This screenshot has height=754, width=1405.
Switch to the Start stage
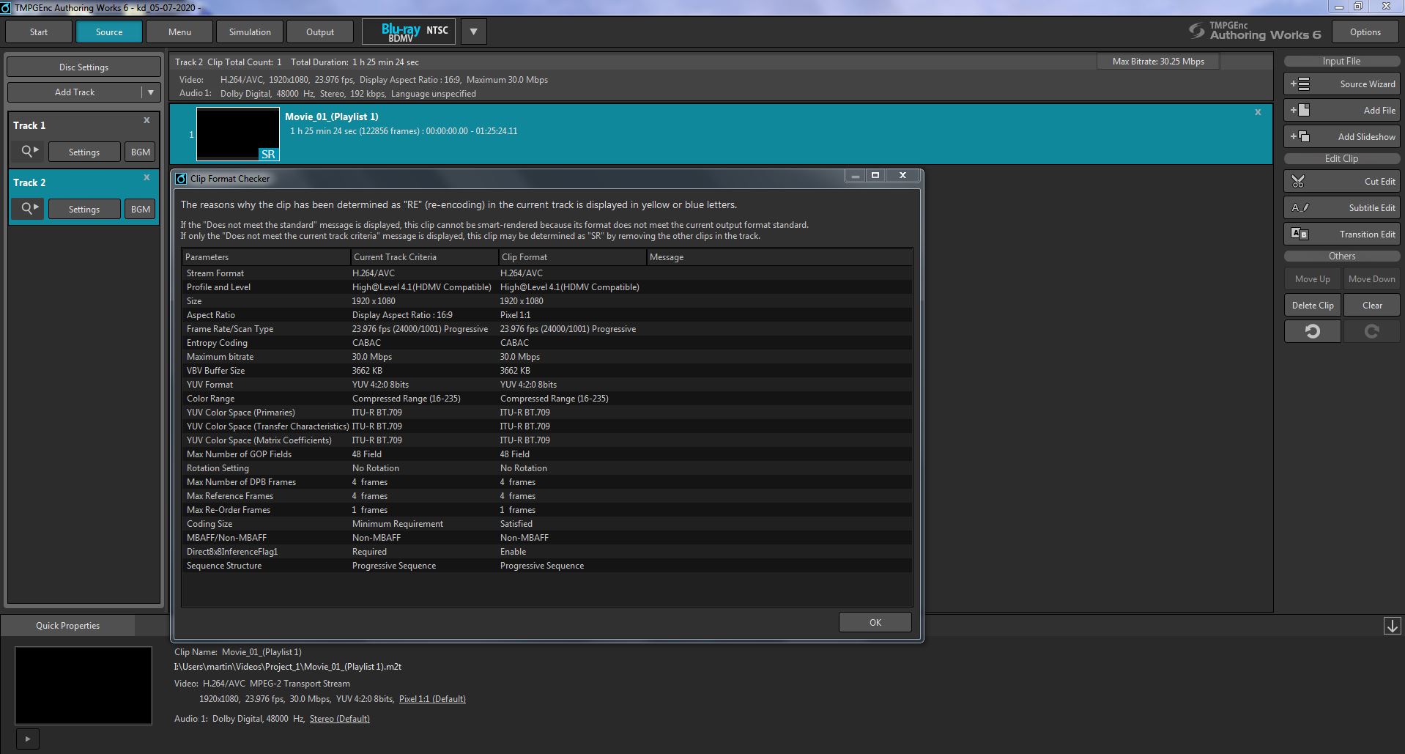point(39,32)
